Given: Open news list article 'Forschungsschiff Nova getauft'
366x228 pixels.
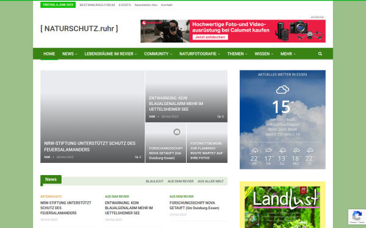Looking at the screenshot, I should 194,206.
